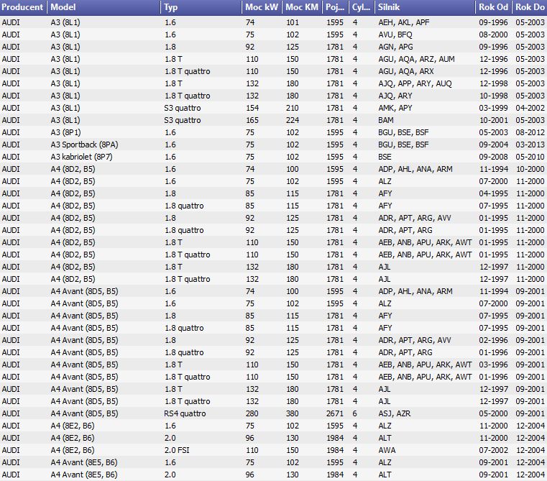This screenshot has width=547, height=481.
Task: Select model 'A4 (8E2, B6)' in the 2.0 FSI row
Action: click(73, 450)
